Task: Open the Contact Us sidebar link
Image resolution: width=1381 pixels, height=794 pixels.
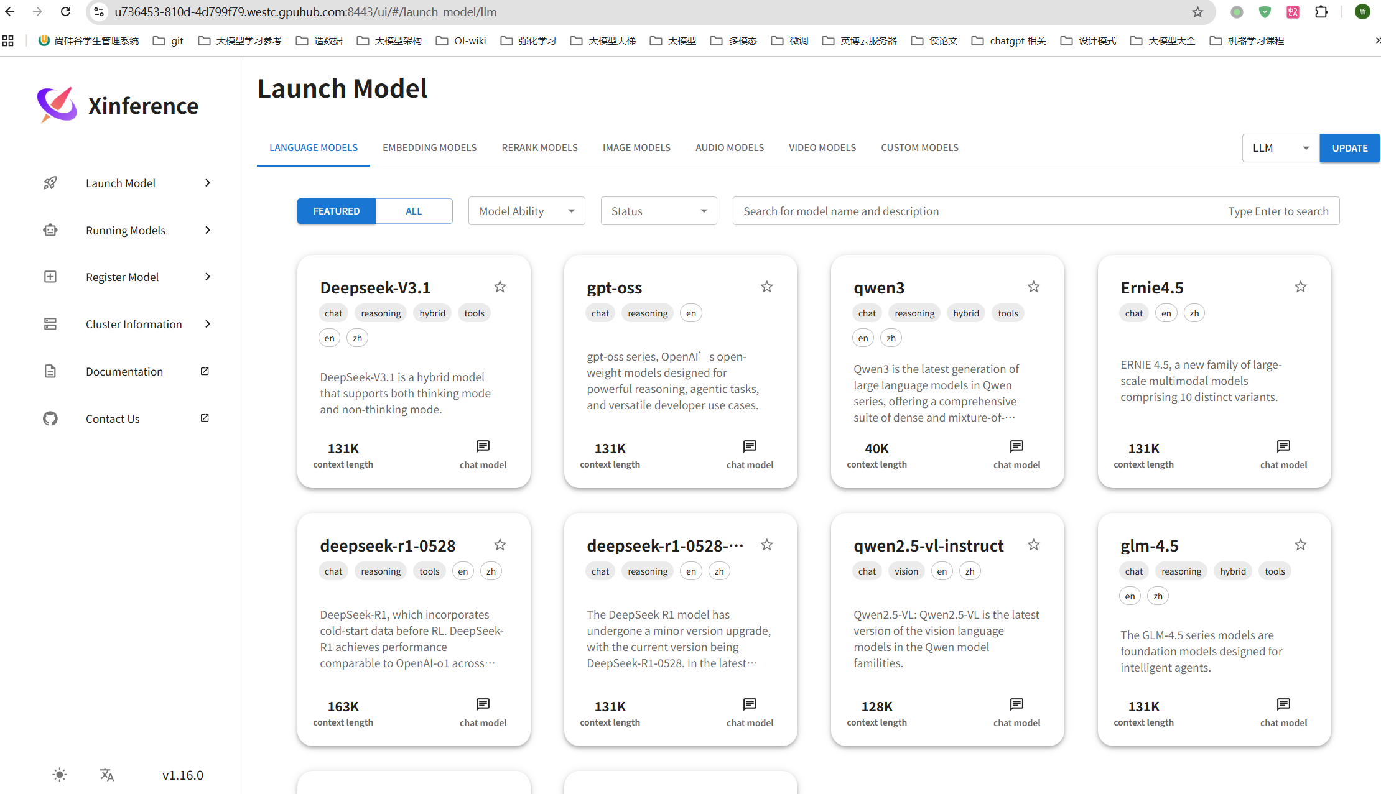Action: (x=113, y=418)
